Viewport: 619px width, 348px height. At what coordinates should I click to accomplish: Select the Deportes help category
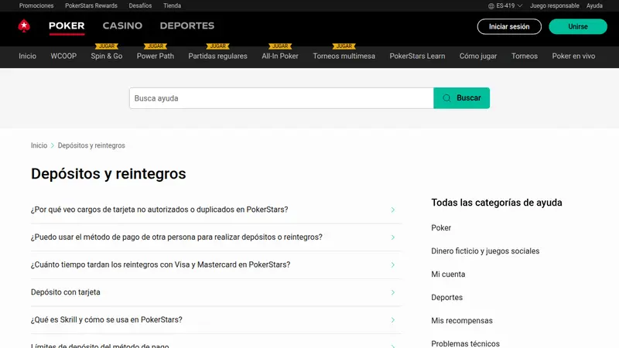(447, 298)
